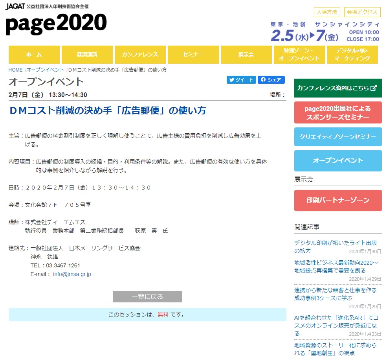Open デジタル×紙×マーケティング menu item

(x=352, y=55)
